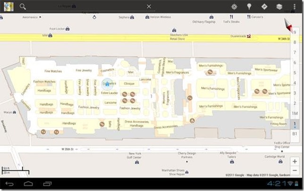Tap the Cherry Design Partners label
304x191 pixels.
point(187,155)
